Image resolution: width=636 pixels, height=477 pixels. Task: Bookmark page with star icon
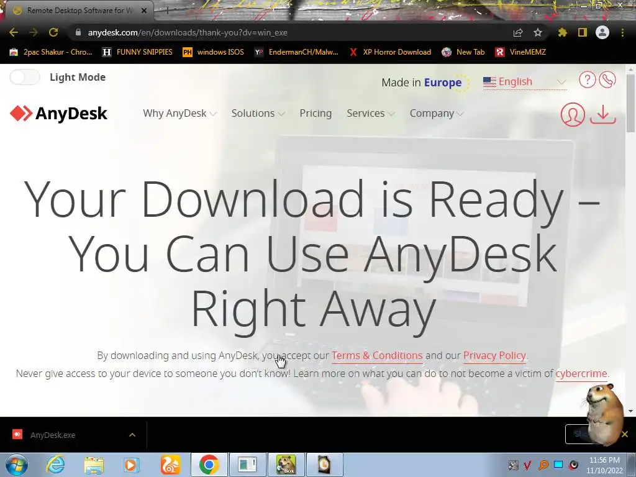(538, 32)
